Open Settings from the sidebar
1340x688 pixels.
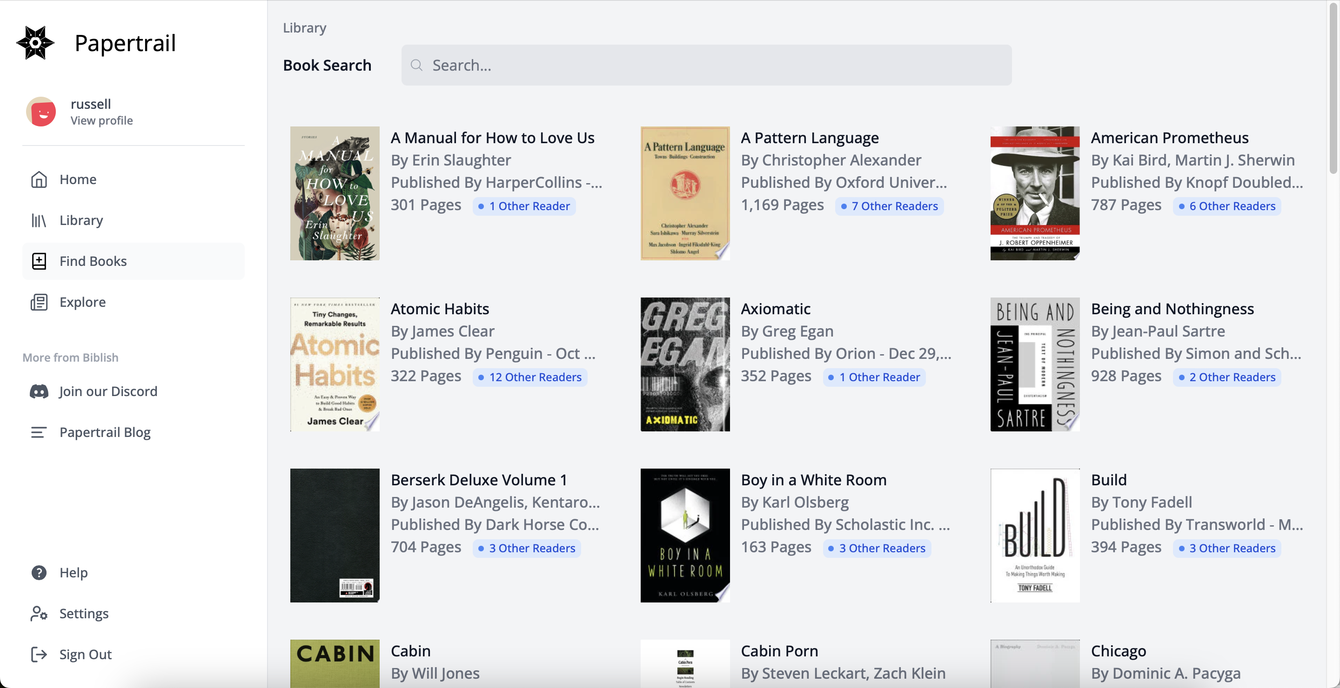tap(133, 614)
